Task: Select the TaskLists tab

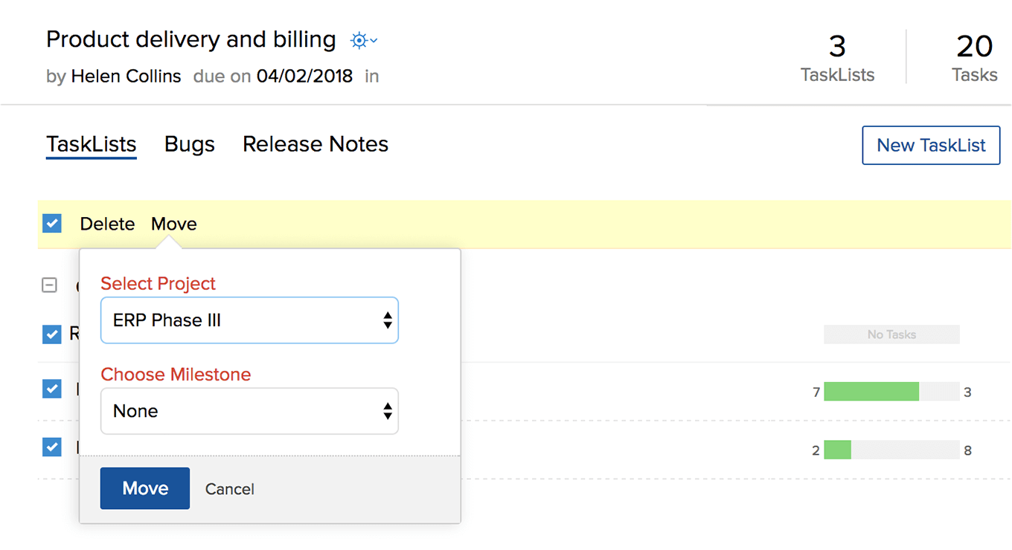Action: [x=92, y=144]
